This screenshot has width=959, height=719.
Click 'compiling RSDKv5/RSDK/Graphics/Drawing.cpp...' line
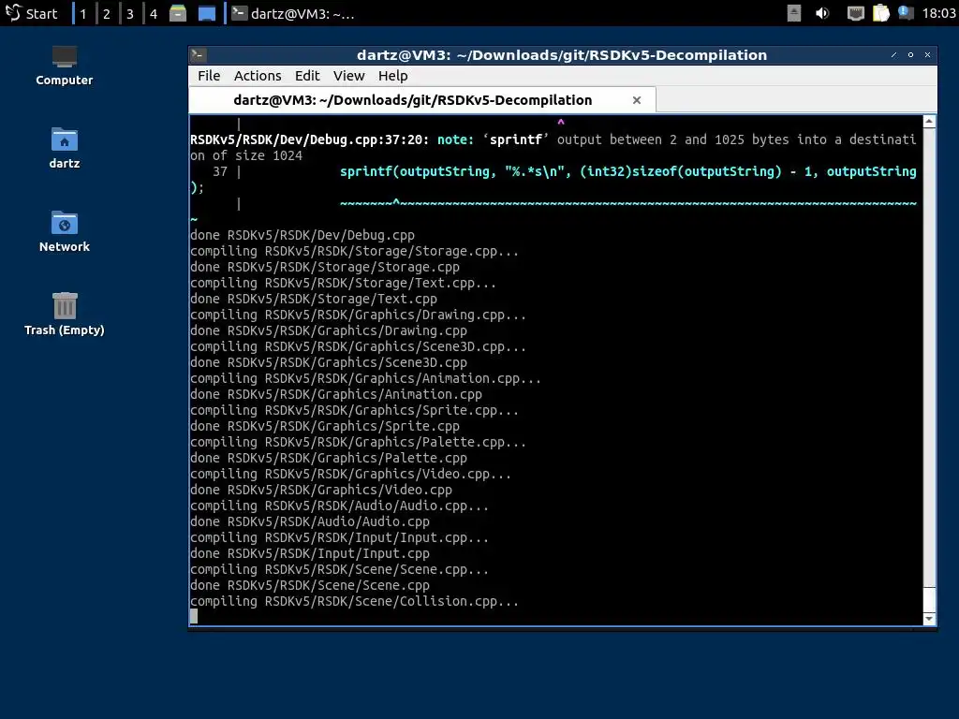(x=358, y=315)
